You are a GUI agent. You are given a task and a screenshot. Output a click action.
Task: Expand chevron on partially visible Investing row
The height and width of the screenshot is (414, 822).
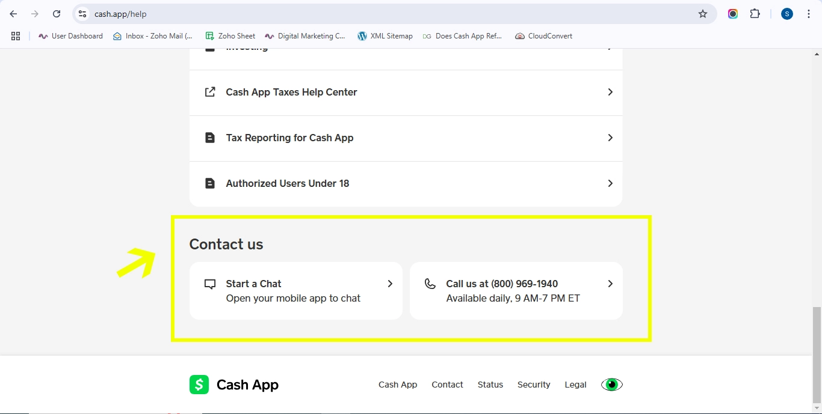click(x=610, y=49)
